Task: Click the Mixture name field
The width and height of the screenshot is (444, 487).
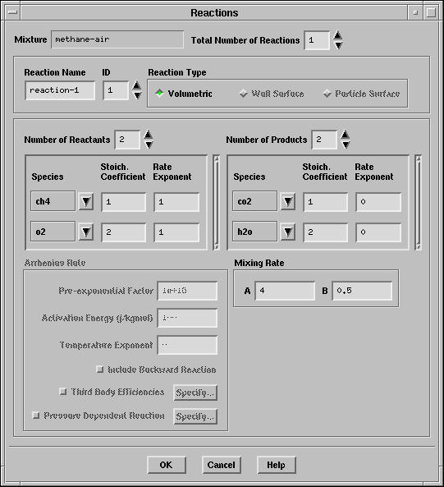Action: click(x=117, y=39)
